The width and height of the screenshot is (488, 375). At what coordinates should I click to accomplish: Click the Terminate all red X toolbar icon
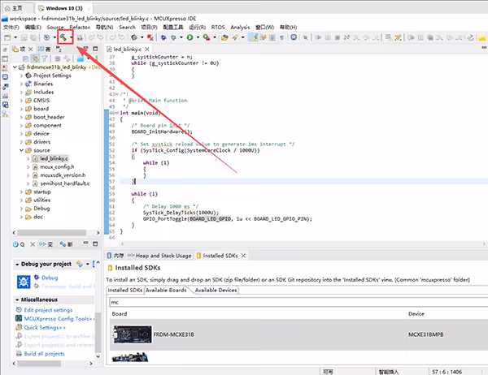pyautogui.click(x=150, y=37)
